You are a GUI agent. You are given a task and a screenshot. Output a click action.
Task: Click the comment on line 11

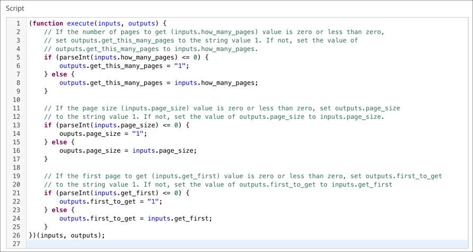coord(222,108)
